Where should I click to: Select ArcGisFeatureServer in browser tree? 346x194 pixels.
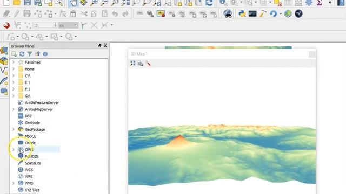42,103
